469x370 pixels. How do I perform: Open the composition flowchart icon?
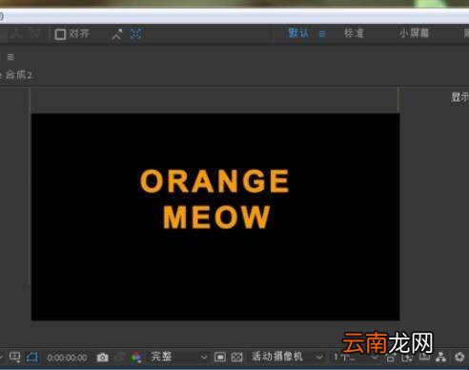[440, 358]
